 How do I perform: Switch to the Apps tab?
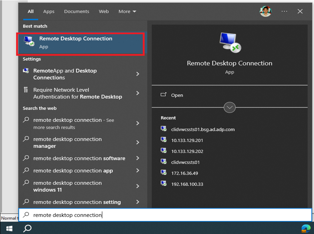[49, 11]
